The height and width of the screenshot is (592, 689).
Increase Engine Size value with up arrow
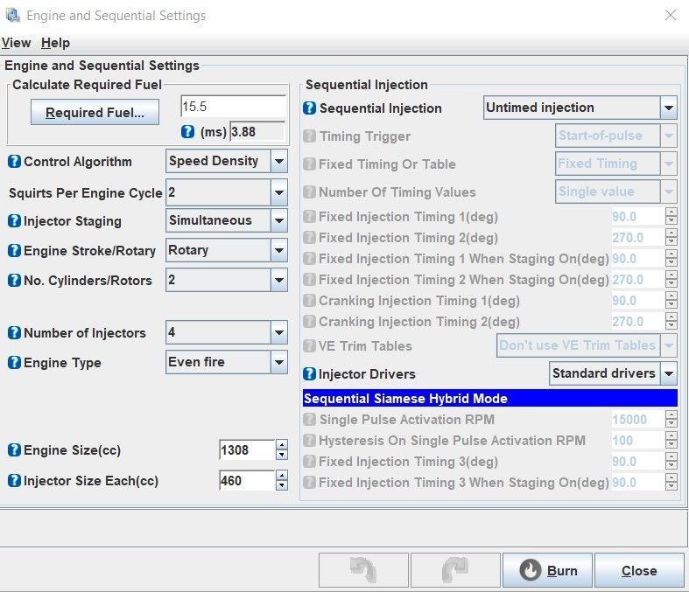click(x=281, y=445)
